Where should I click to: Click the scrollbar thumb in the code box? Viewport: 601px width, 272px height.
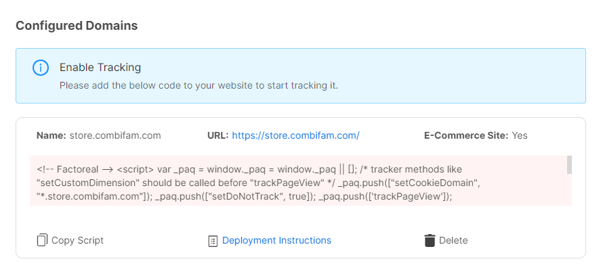click(569, 164)
